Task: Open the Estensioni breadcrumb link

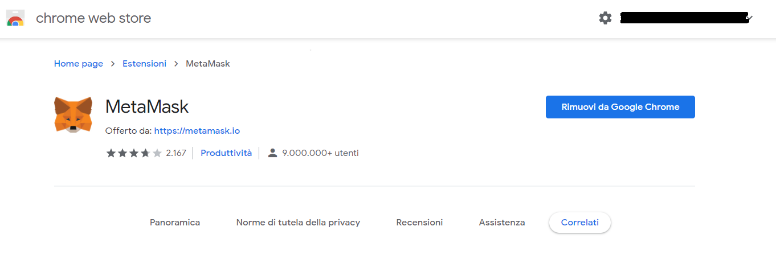Action: [145, 64]
